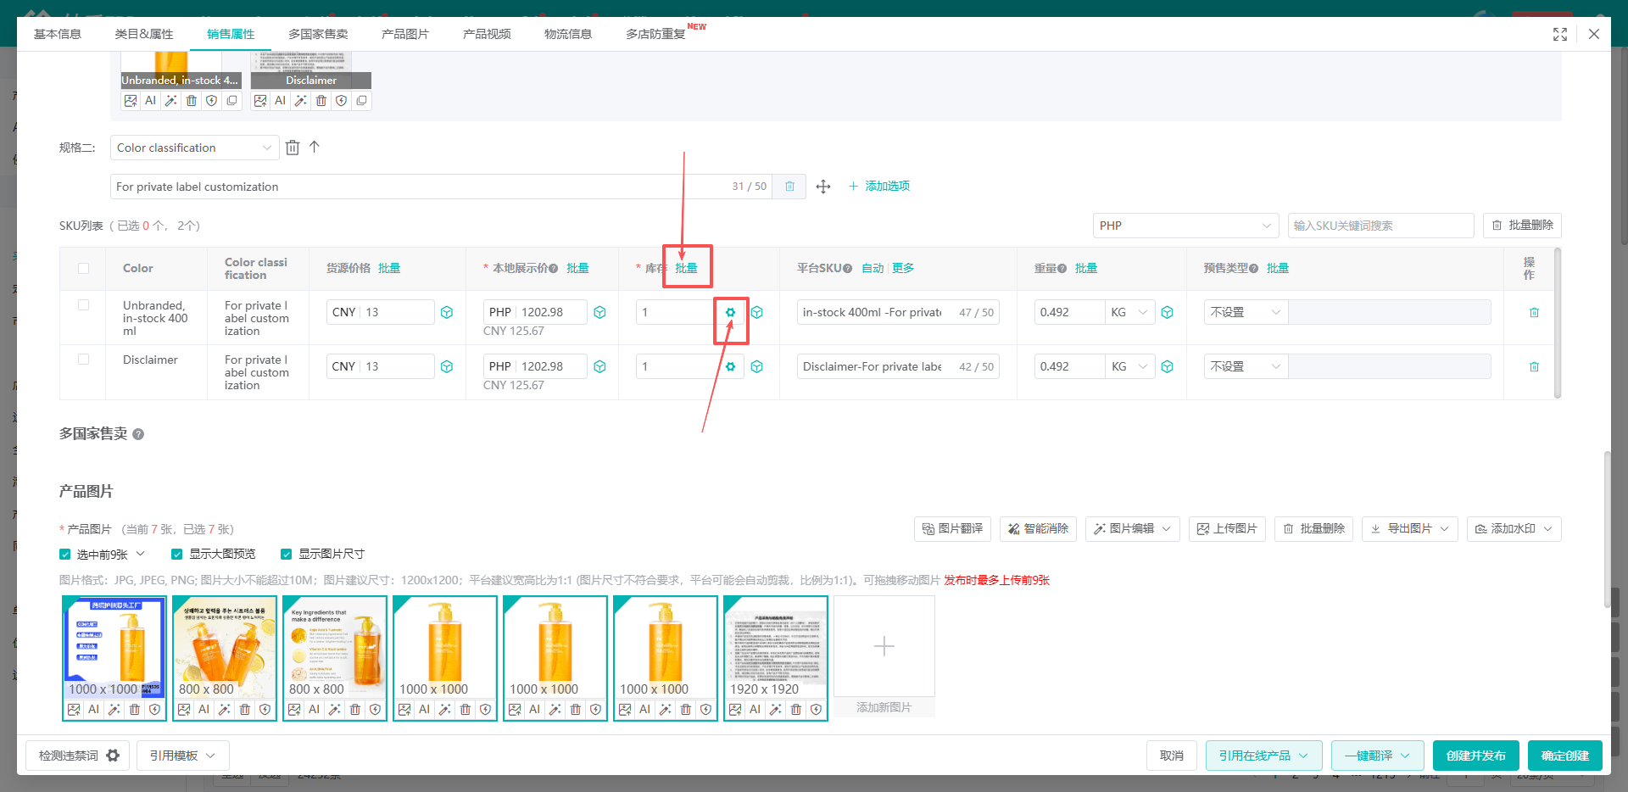
Task: Click the drag-move icon beside the option field
Action: click(823, 187)
